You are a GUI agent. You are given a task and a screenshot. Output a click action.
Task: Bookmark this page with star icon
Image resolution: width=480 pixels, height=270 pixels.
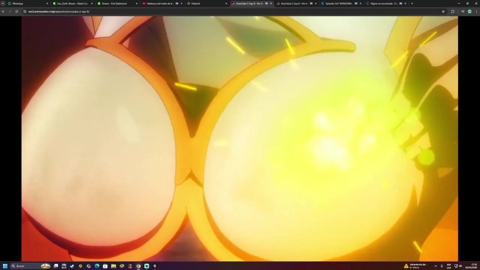click(443, 12)
